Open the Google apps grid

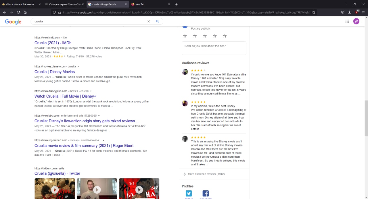(347, 21)
